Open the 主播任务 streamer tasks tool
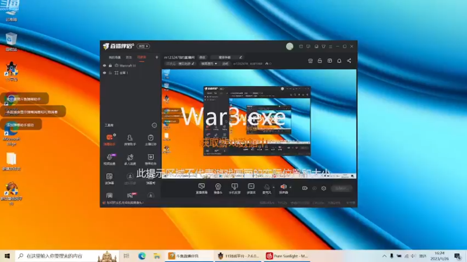467x262 pixels. [x=151, y=140]
